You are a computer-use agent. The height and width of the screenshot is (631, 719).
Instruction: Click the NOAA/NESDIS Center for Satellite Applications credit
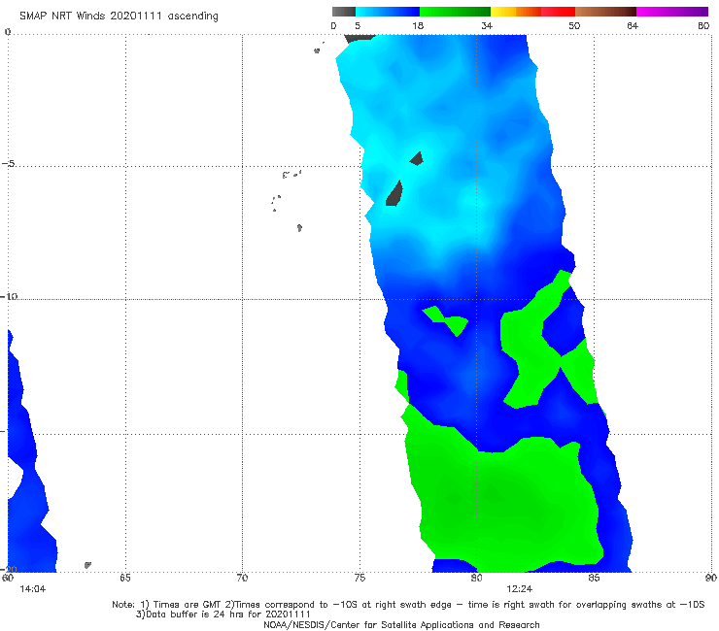(401, 624)
